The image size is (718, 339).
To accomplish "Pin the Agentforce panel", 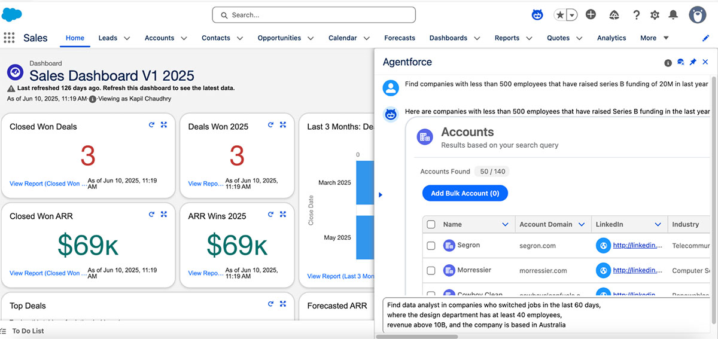I will 693,62.
